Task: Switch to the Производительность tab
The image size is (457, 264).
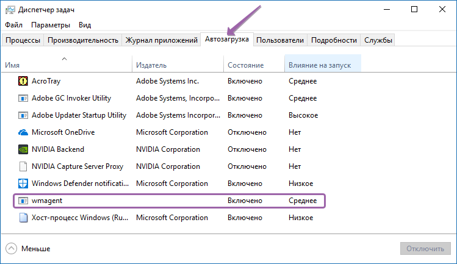Action: pos(82,40)
